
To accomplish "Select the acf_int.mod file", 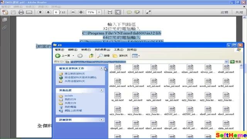I will [x=154, y=83].
